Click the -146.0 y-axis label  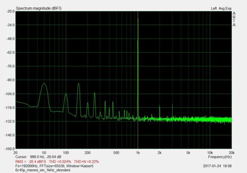pyautogui.click(x=10, y=135)
